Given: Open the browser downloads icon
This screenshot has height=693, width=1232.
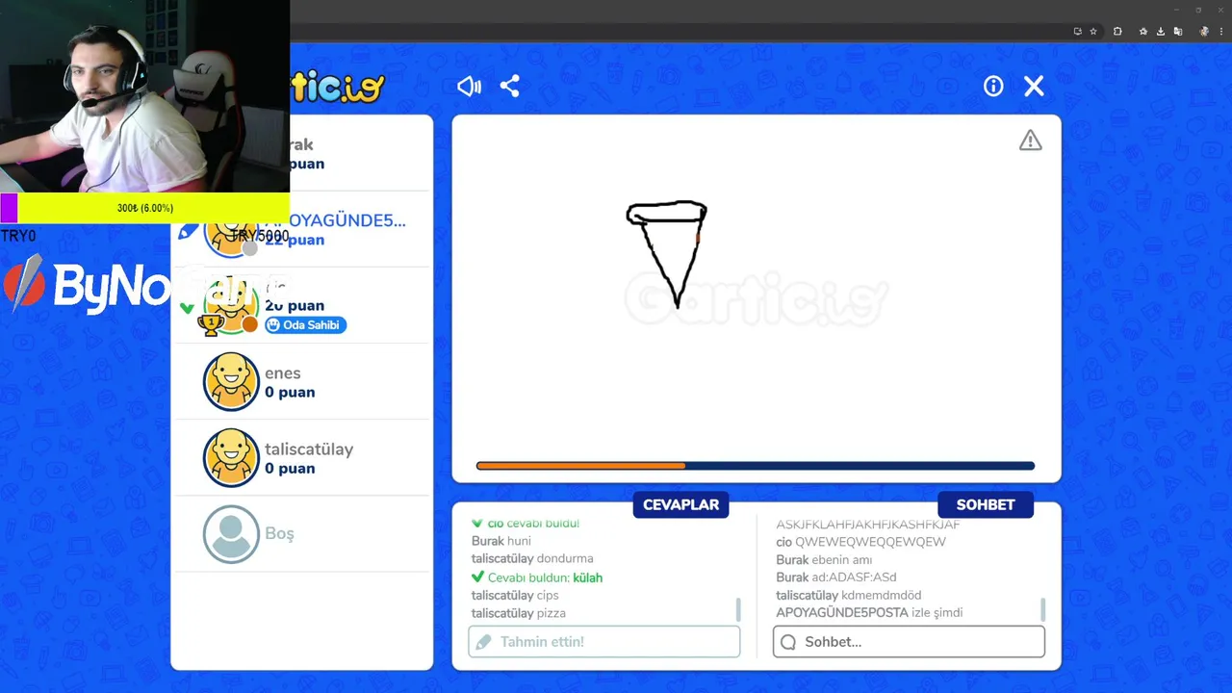Looking at the screenshot, I should tap(1162, 32).
